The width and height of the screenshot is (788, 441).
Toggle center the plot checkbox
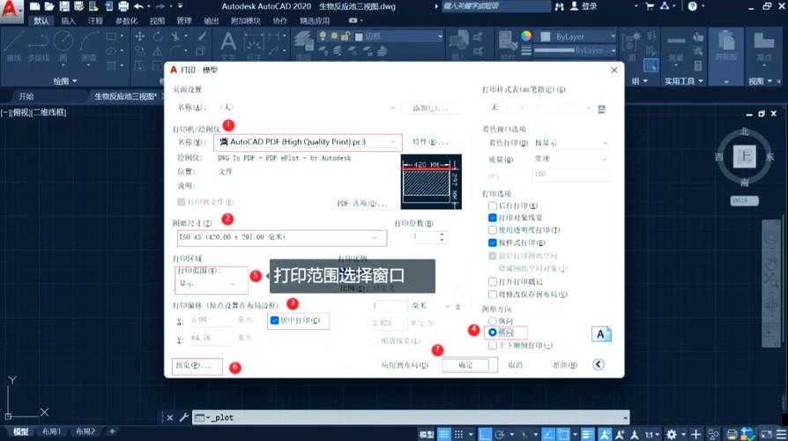274,320
